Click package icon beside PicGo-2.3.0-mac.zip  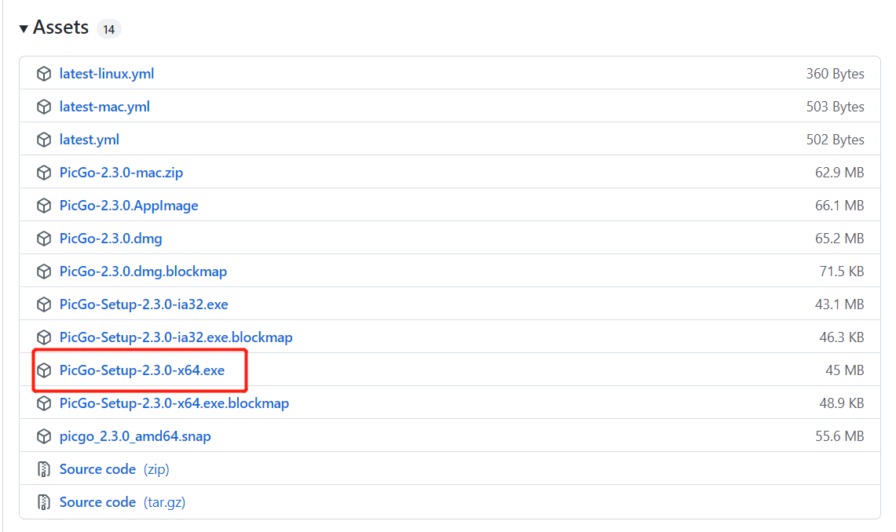[x=44, y=173]
